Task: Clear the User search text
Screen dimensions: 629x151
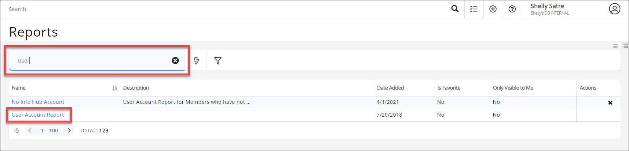Action: [x=175, y=61]
